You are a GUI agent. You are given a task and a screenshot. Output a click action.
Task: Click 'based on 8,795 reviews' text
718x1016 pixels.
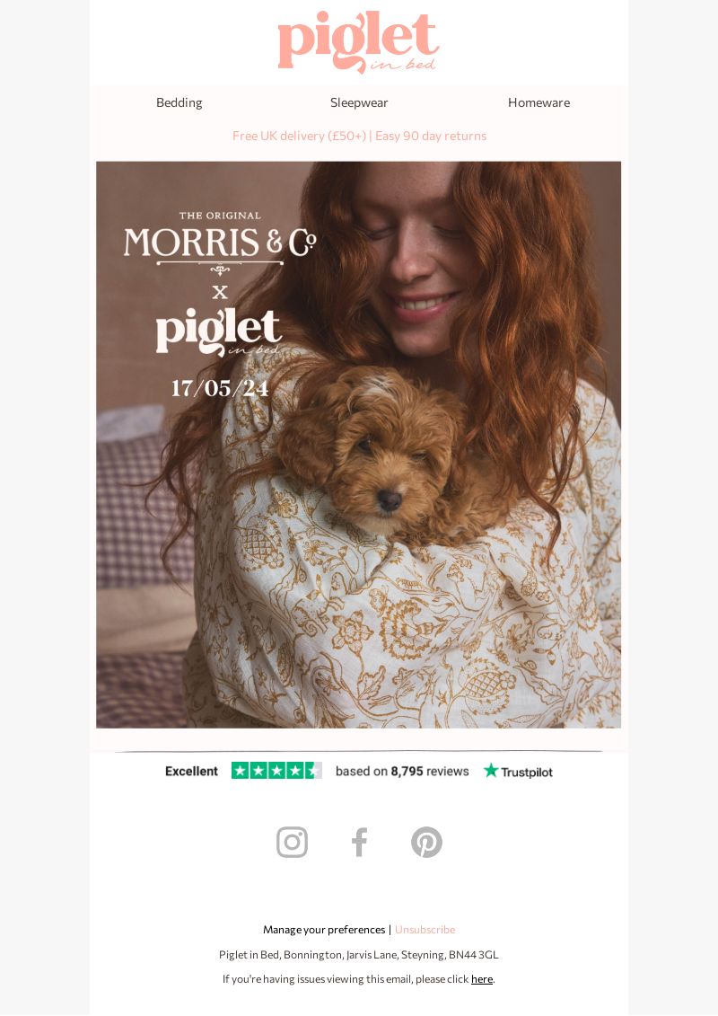coord(402,771)
